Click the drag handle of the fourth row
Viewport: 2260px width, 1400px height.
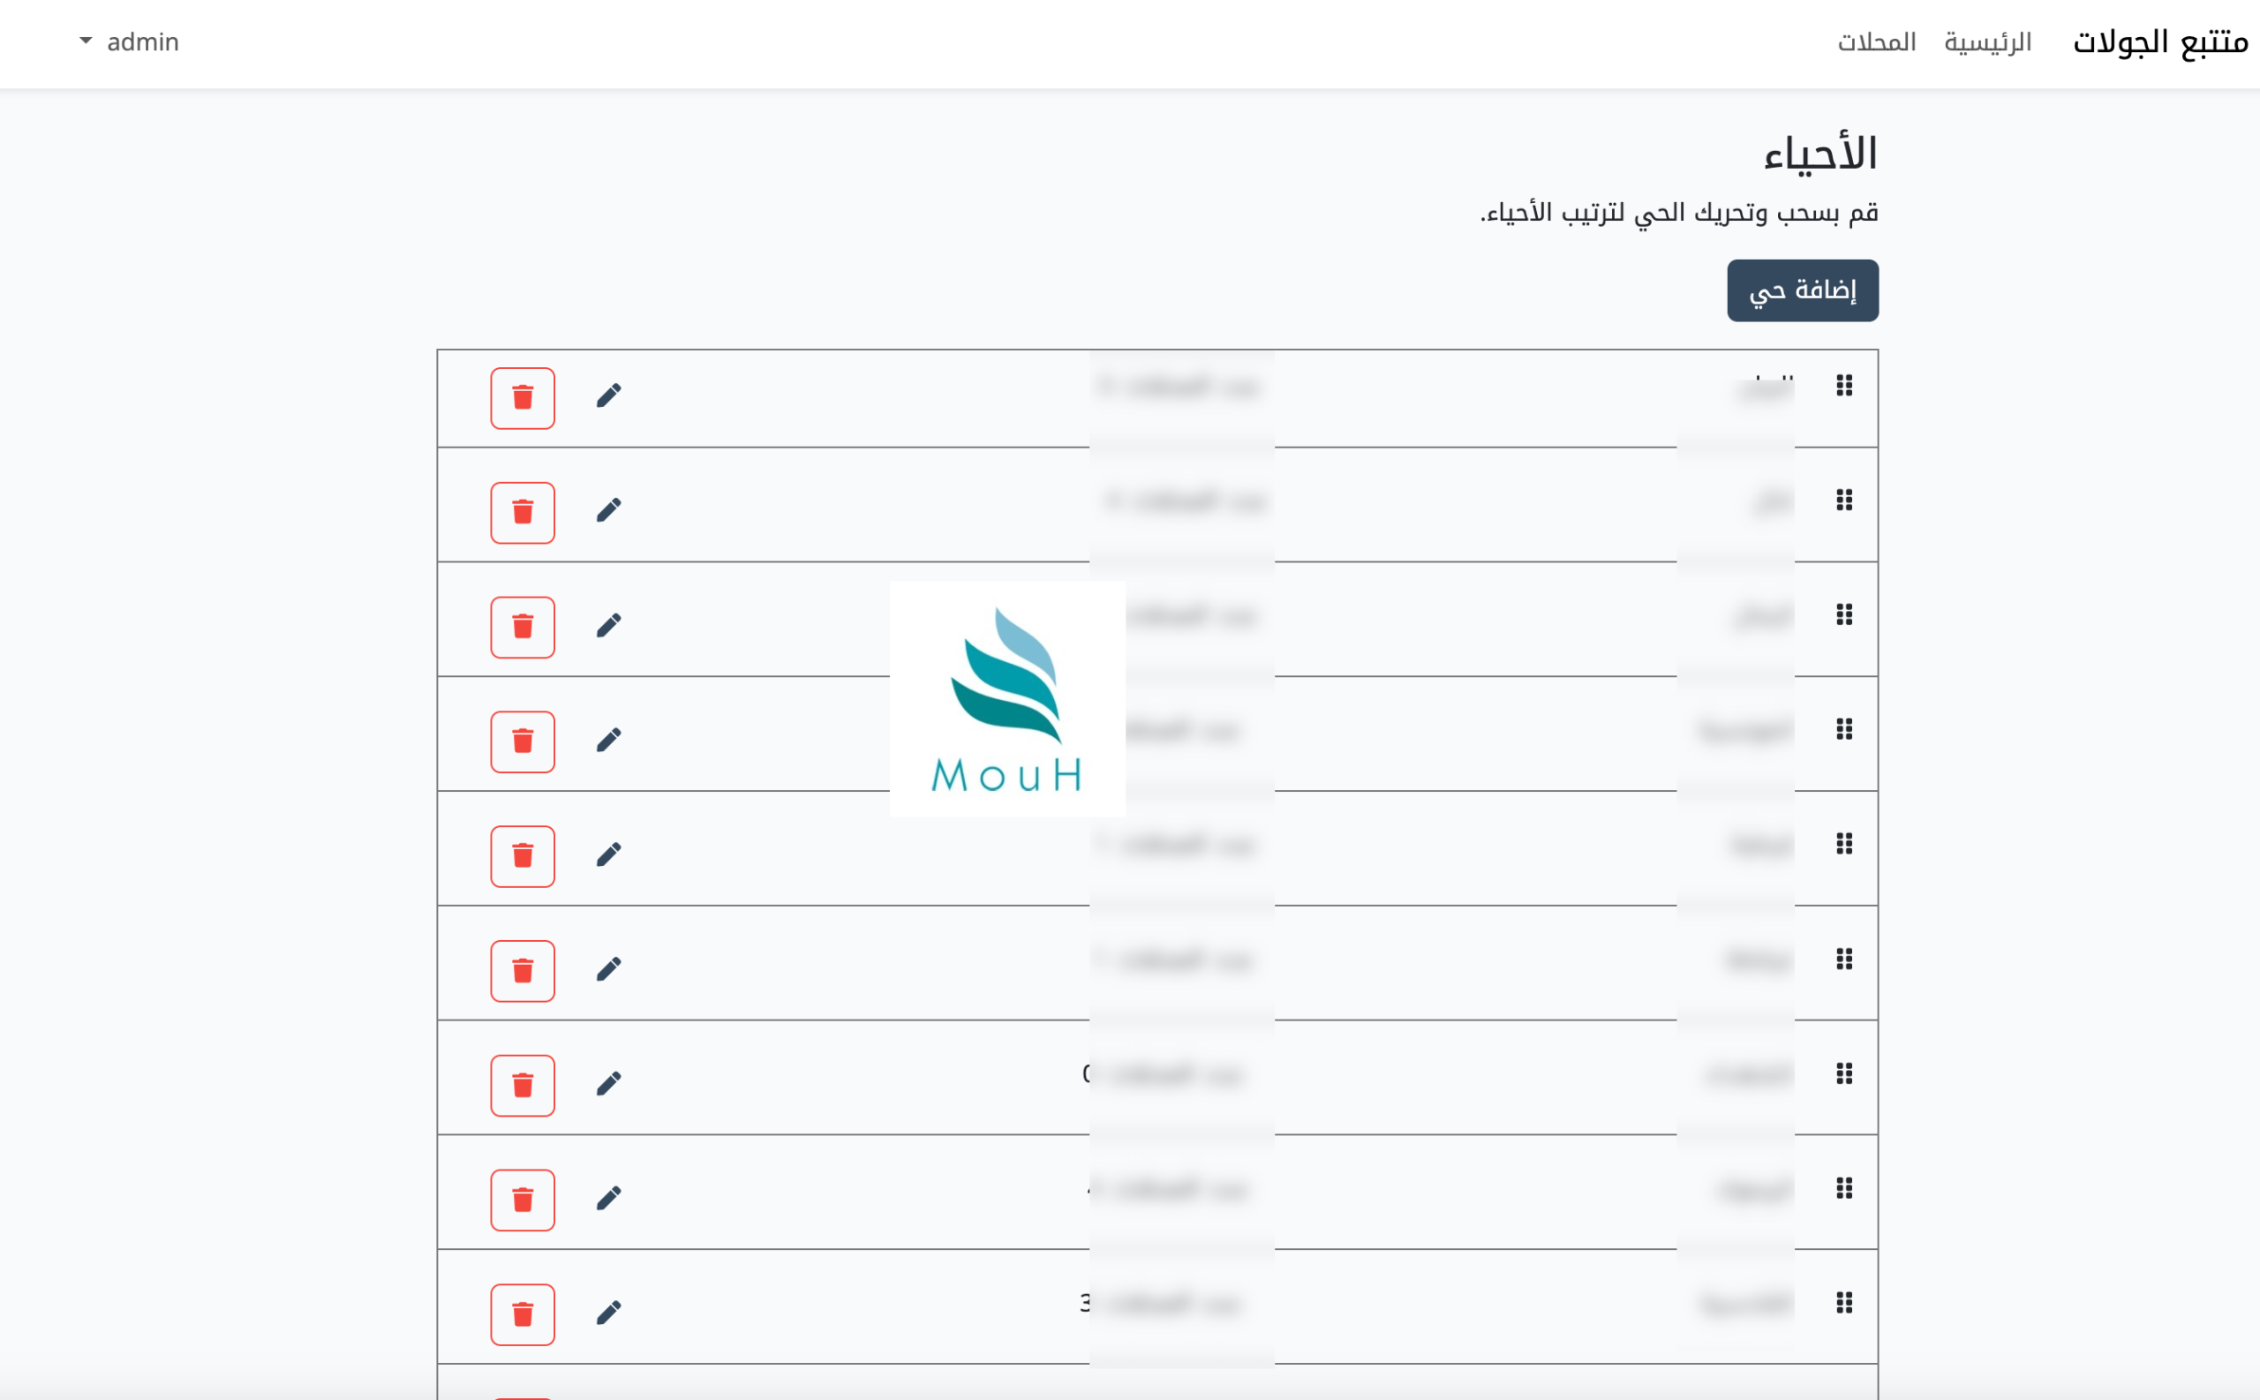(1843, 730)
